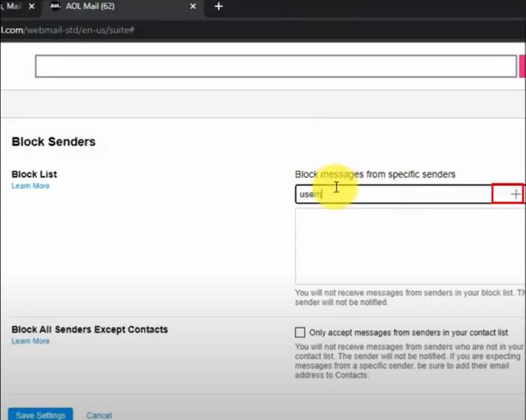This screenshot has width=526, height=420.
Task: Click the 'Block List' label
Action: click(x=34, y=175)
